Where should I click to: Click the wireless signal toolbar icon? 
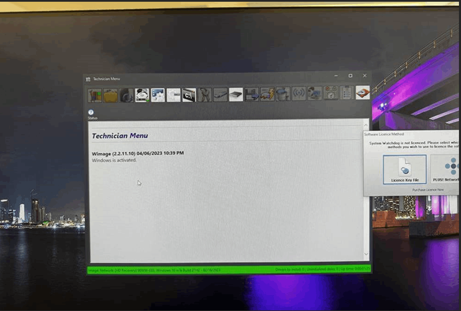[299, 94]
